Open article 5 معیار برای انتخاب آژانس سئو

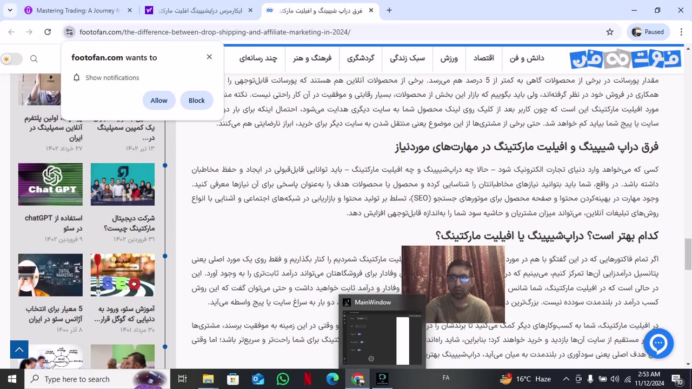[x=54, y=314]
